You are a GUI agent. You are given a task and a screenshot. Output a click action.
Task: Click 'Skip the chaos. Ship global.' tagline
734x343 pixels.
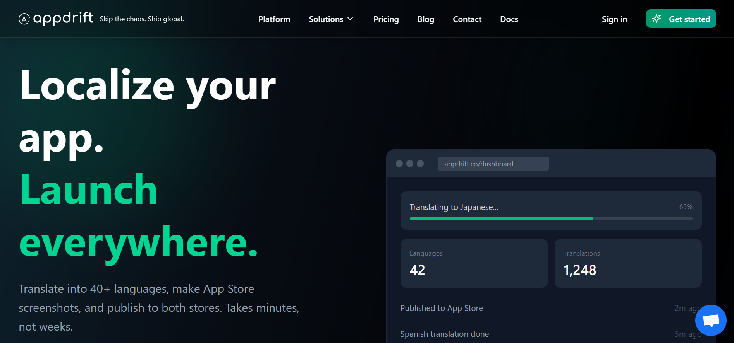click(142, 19)
